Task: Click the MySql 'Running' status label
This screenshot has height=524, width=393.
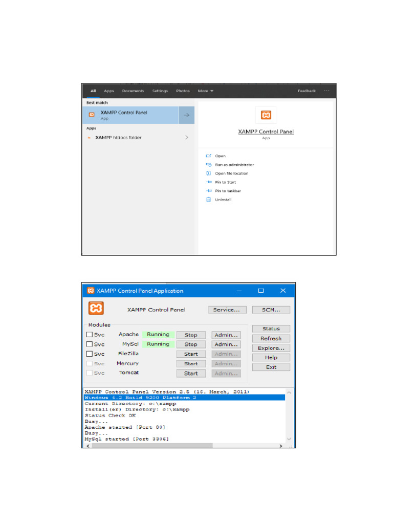Action: 158,344
